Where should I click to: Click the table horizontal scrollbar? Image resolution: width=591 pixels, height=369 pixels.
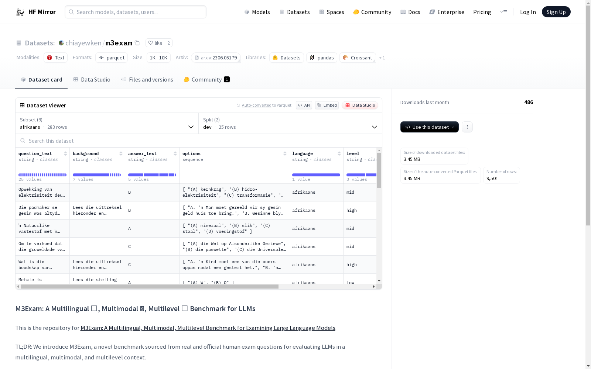[x=150, y=286]
